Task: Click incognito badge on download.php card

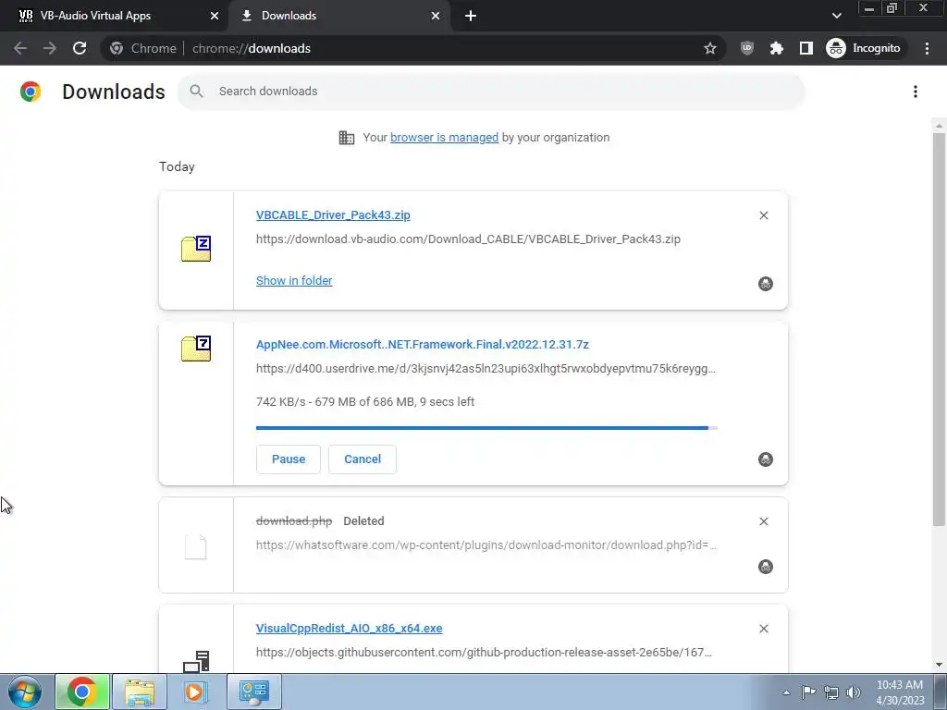Action: pyautogui.click(x=766, y=567)
